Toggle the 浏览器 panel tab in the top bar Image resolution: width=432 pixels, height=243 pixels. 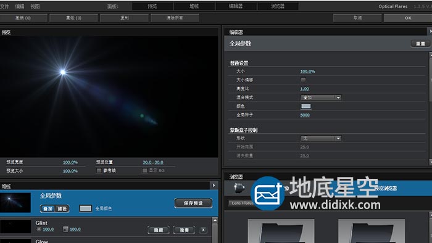tap(278, 6)
